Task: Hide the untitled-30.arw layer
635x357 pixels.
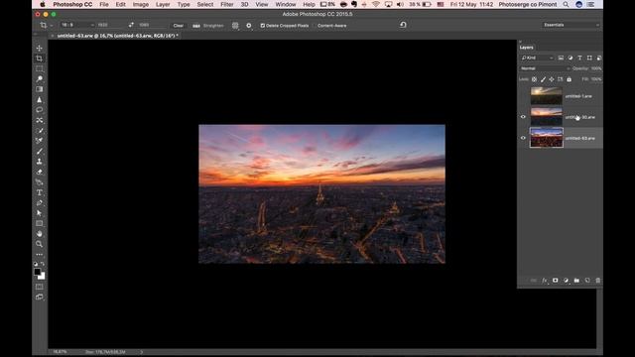Action: [523, 117]
